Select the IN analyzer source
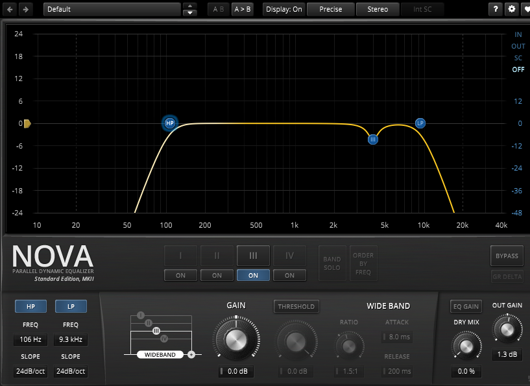 pyautogui.click(x=518, y=34)
